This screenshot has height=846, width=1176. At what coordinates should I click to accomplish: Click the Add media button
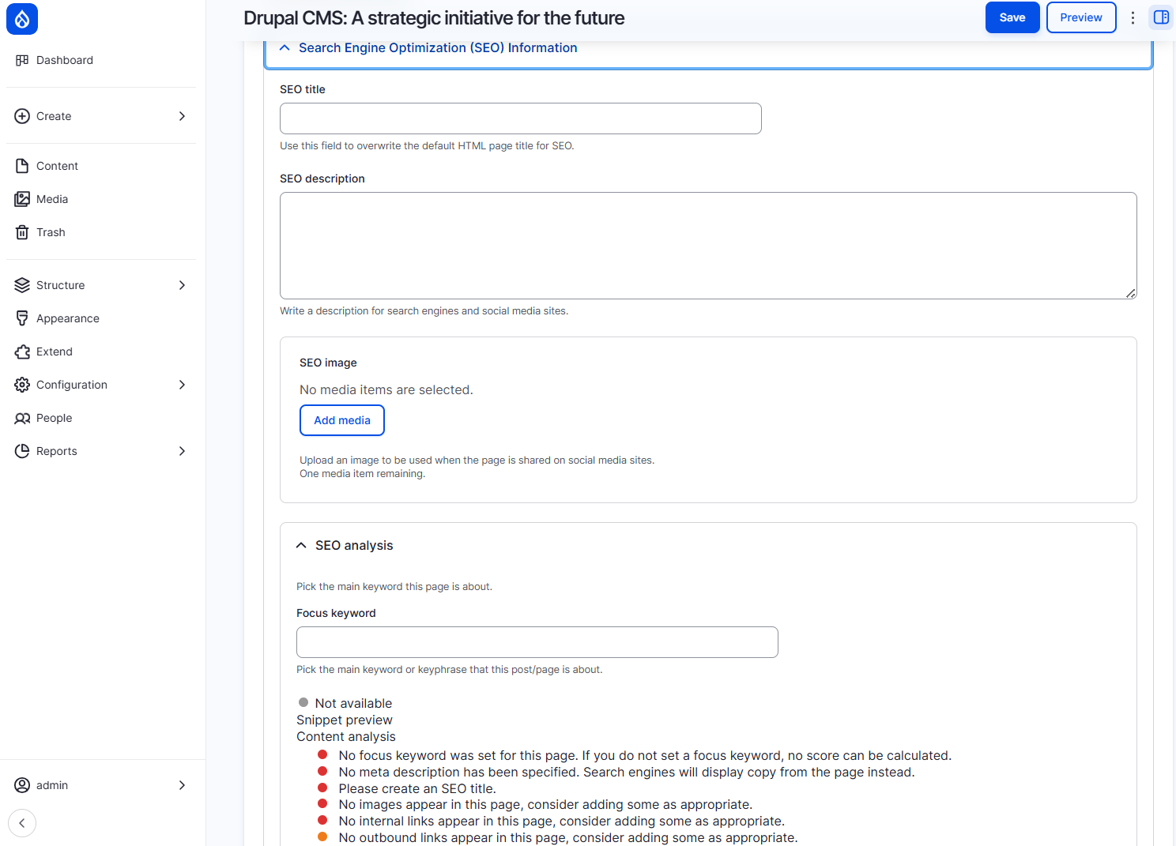click(x=342, y=420)
